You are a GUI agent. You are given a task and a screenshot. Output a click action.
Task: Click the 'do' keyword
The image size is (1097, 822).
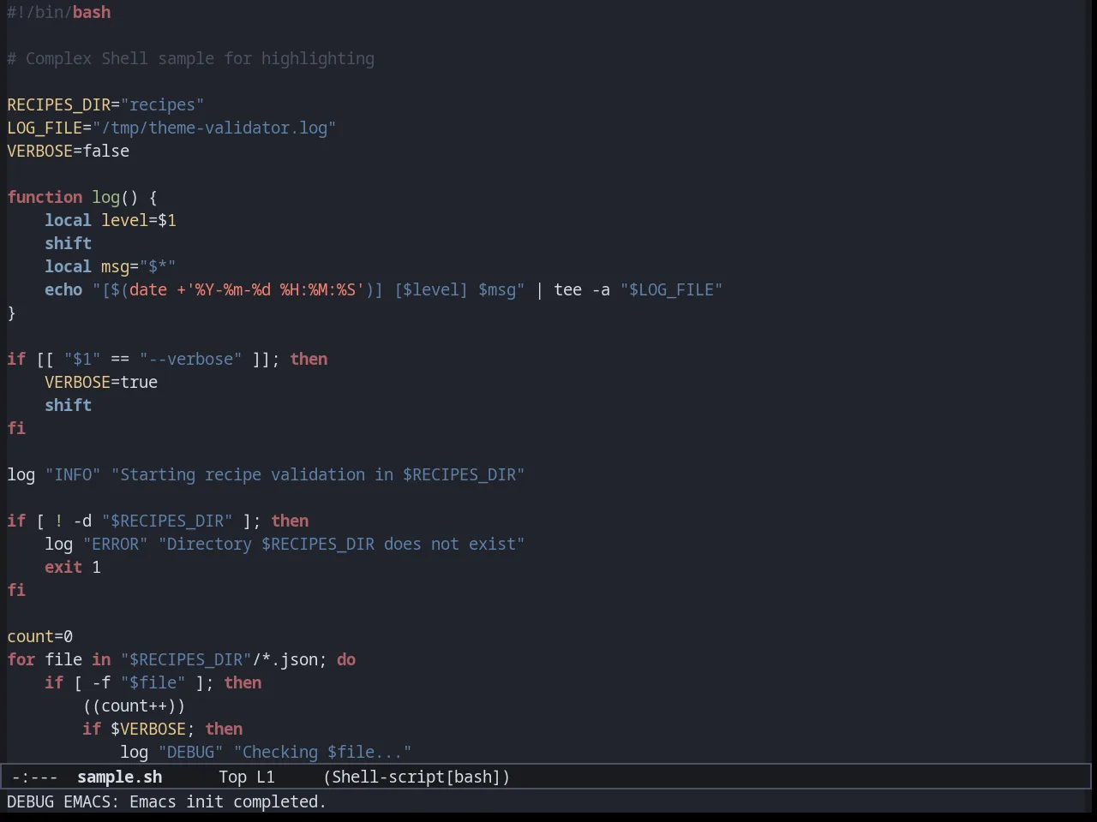[346, 659]
